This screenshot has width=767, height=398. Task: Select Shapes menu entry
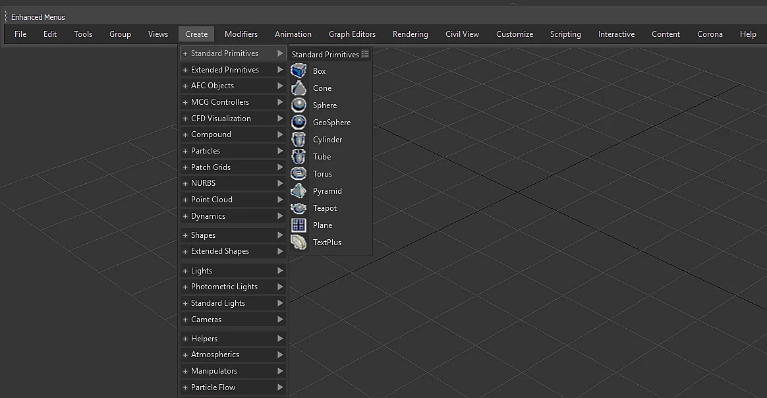tap(233, 235)
